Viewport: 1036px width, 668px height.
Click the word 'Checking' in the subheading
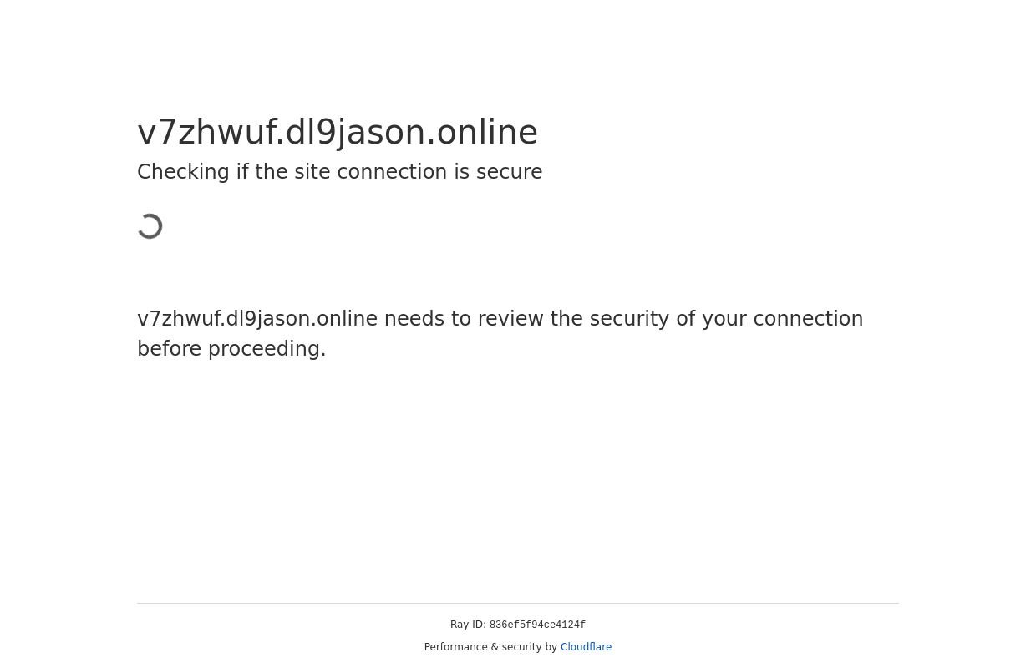183,172
